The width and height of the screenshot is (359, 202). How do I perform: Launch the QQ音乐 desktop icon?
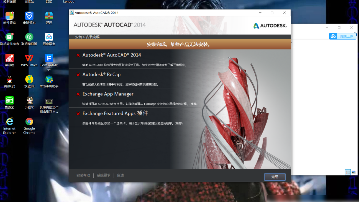(x=29, y=79)
